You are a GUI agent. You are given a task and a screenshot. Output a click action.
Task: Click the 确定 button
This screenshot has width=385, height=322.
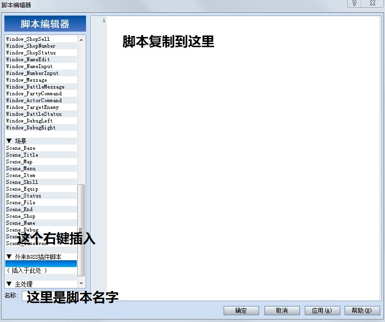point(241,310)
